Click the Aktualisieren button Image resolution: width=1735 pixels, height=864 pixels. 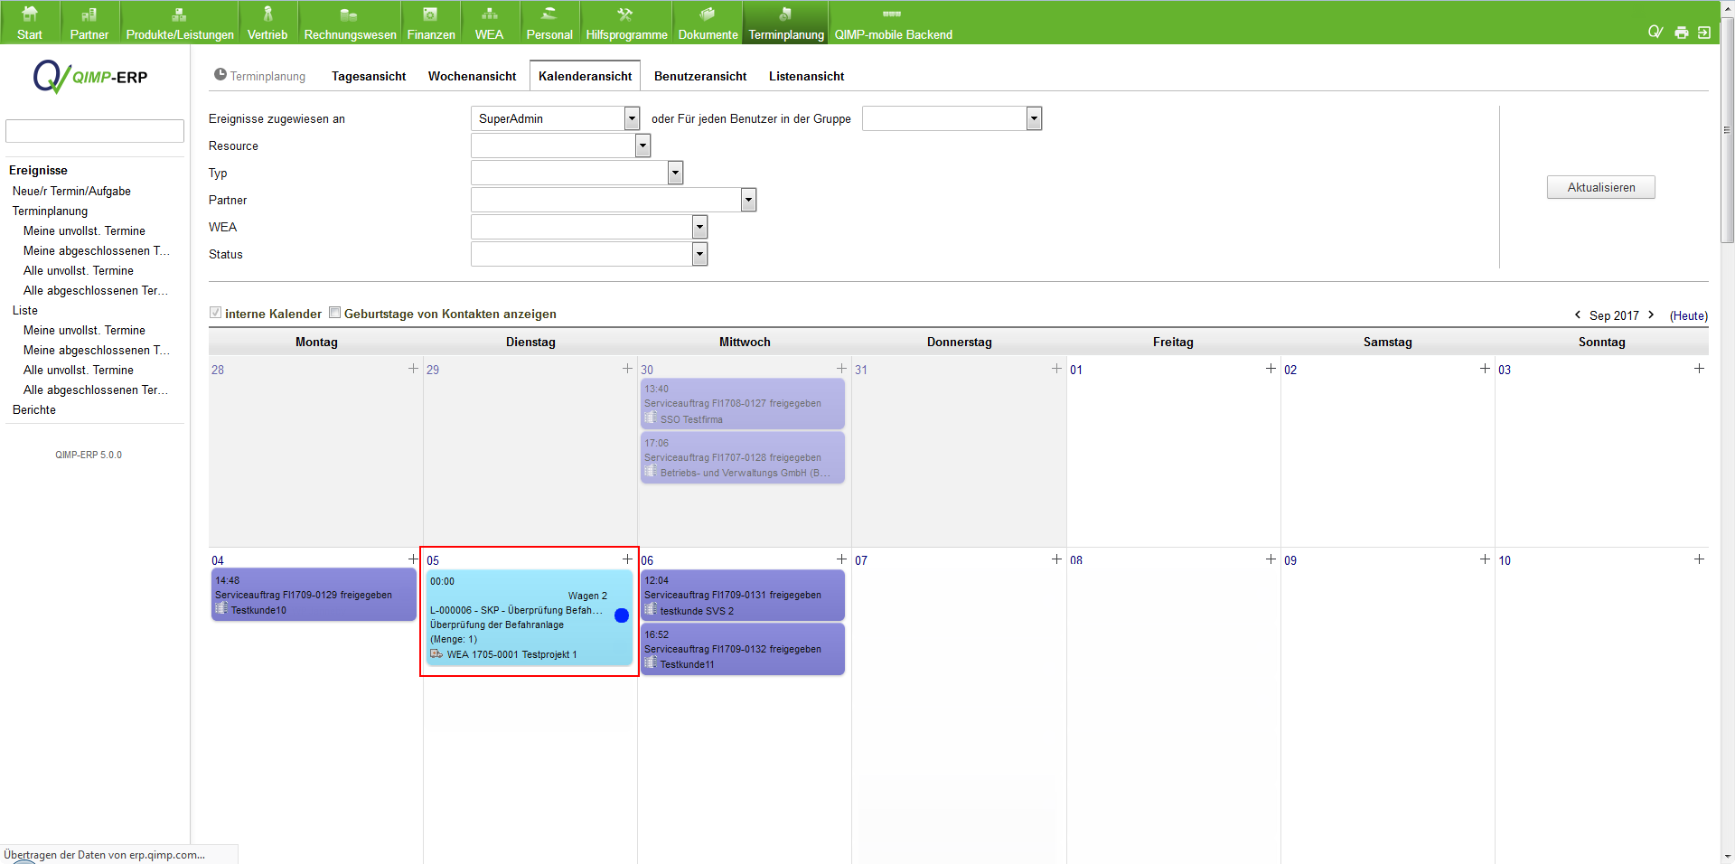[x=1600, y=187]
